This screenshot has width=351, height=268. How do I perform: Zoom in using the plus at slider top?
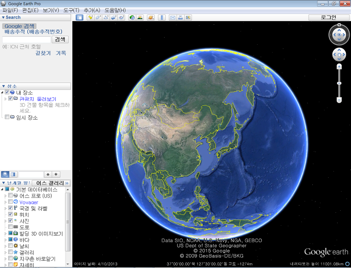(339, 66)
